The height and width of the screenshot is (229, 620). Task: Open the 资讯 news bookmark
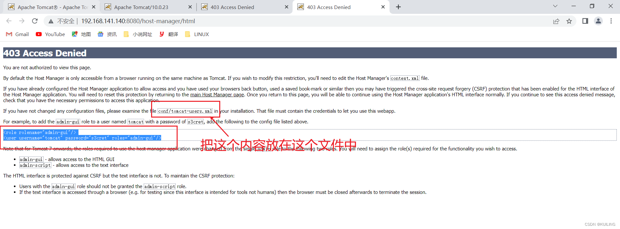(107, 34)
